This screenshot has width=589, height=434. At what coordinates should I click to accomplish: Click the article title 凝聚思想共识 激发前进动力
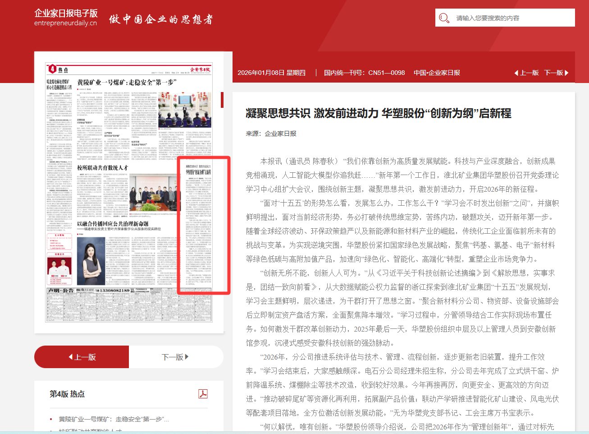378,113
